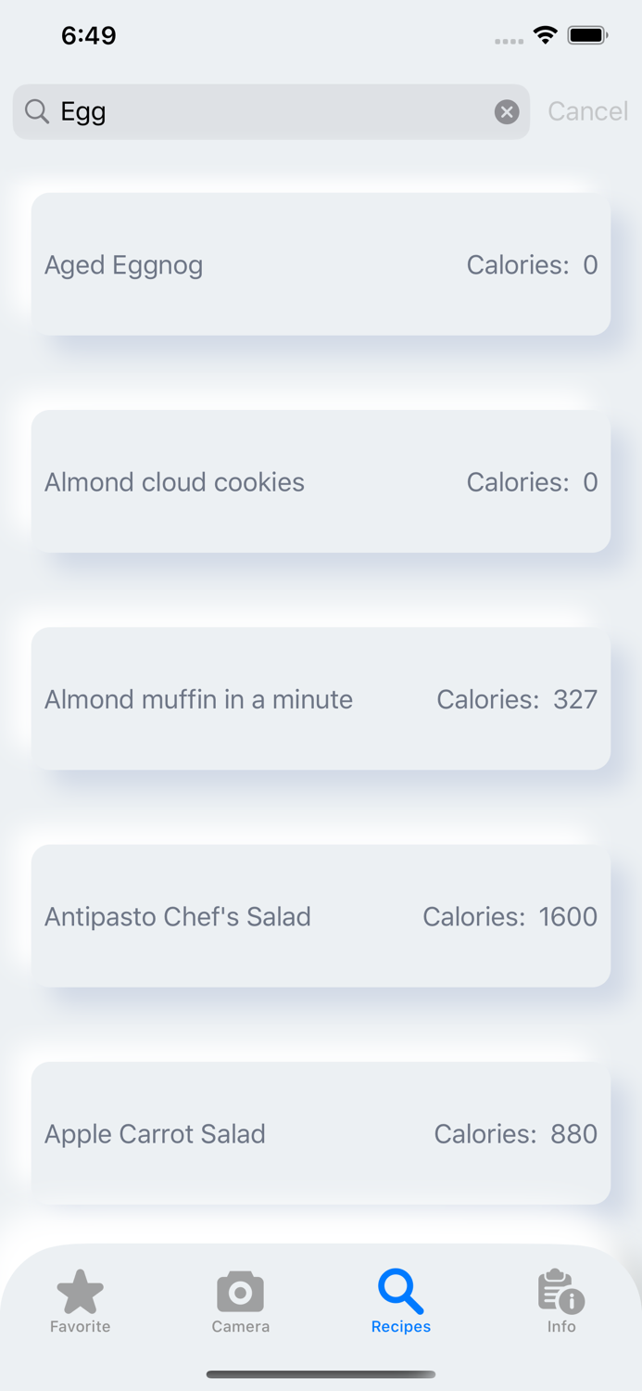Open the Info clipboard icon
The image size is (642, 1391).
click(560, 1288)
